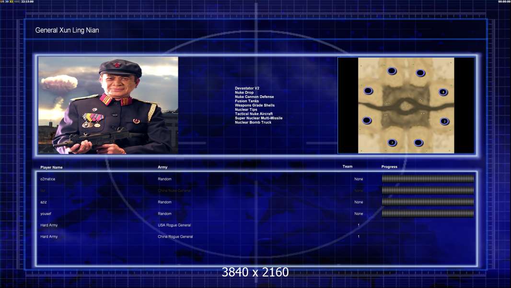This screenshot has height=288, width=511.
Task: Select 'Hard Army' in USA Rogue General row
Action: [x=49, y=225]
